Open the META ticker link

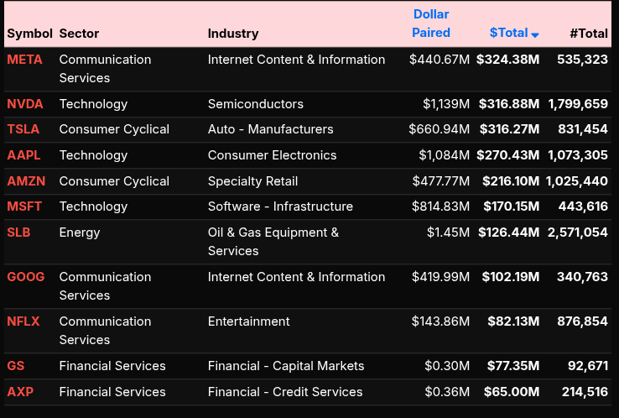click(24, 60)
